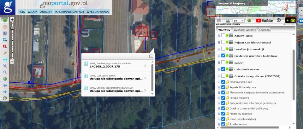Open the ANALIZY menu
The width and height of the screenshot is (303, 129).
click(x=46, y=12)
